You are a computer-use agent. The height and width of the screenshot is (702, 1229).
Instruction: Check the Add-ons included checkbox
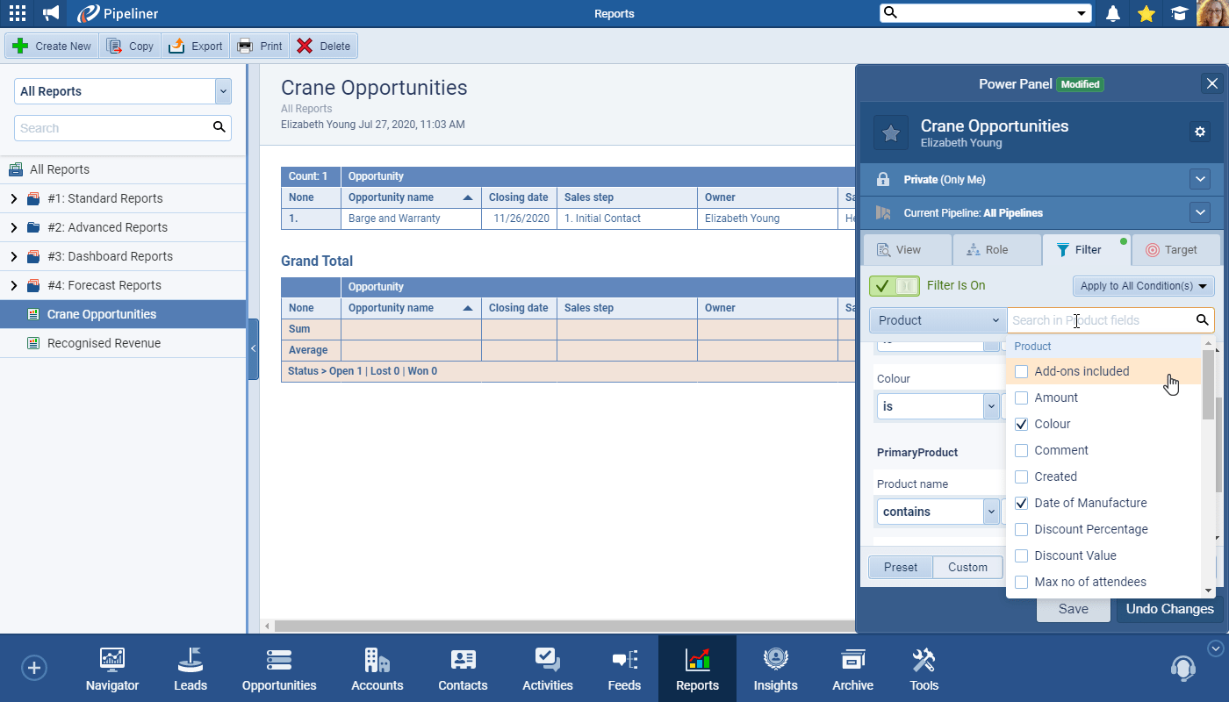click(1021, 371)
